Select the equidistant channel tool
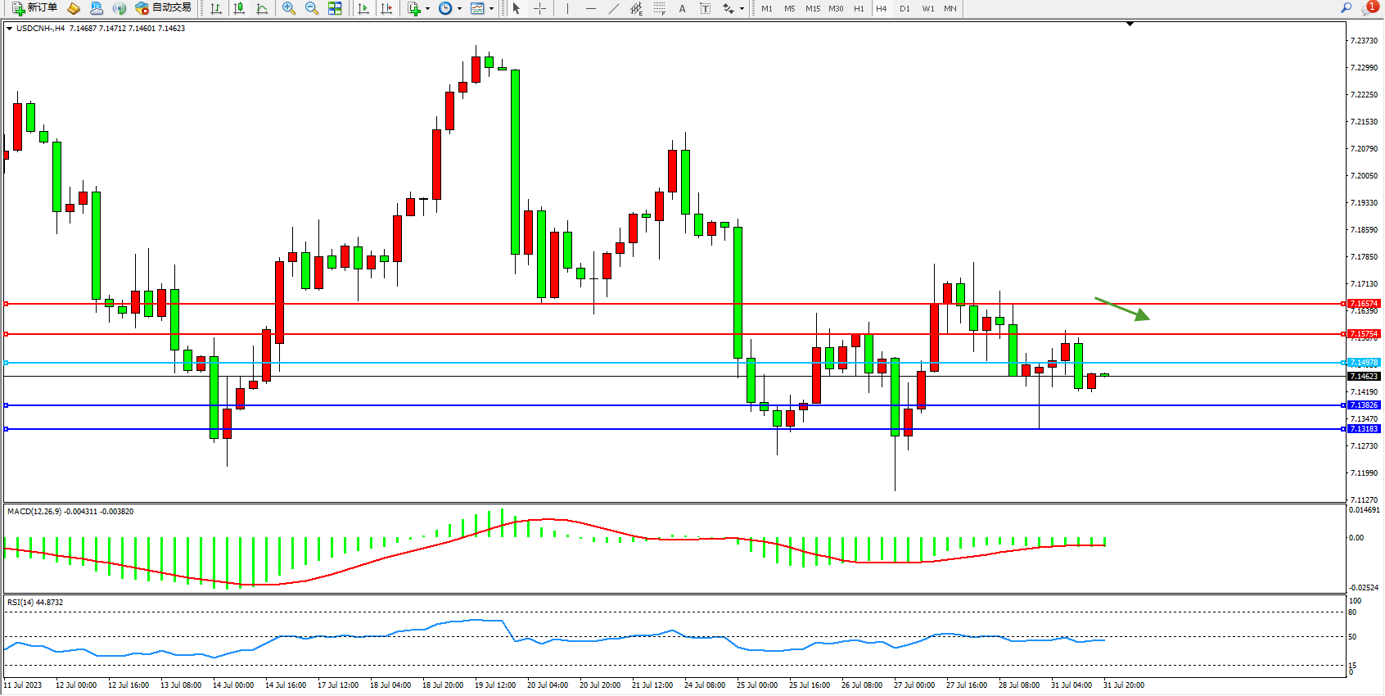Screen dimensions: 1385x696 pos(636,8)
